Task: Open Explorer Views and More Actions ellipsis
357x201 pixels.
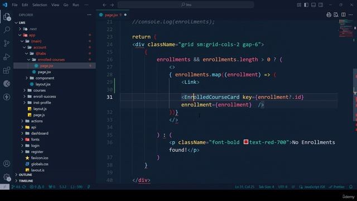Action: 89,15
